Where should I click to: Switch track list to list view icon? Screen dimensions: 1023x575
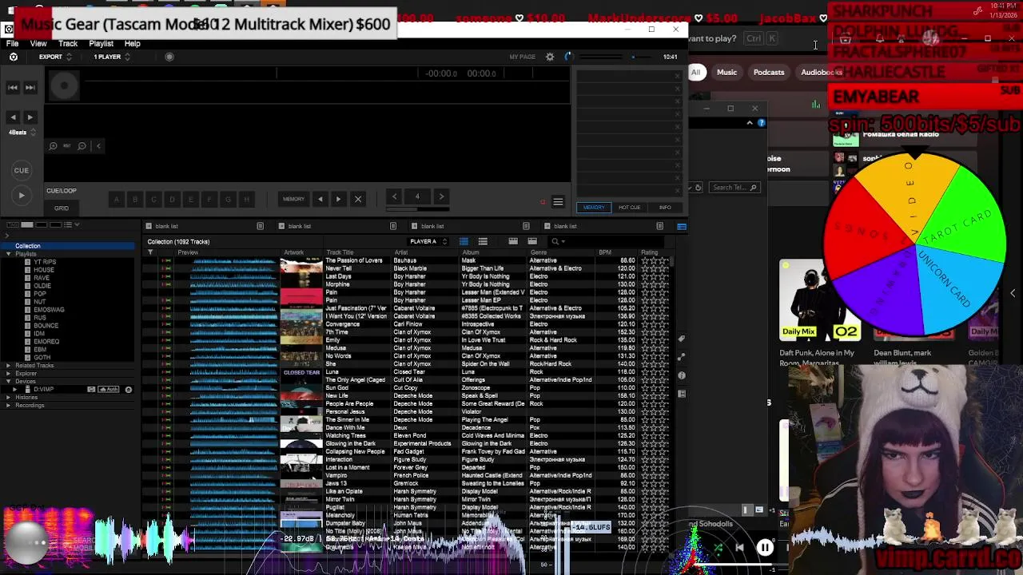[x=465, y=241]
